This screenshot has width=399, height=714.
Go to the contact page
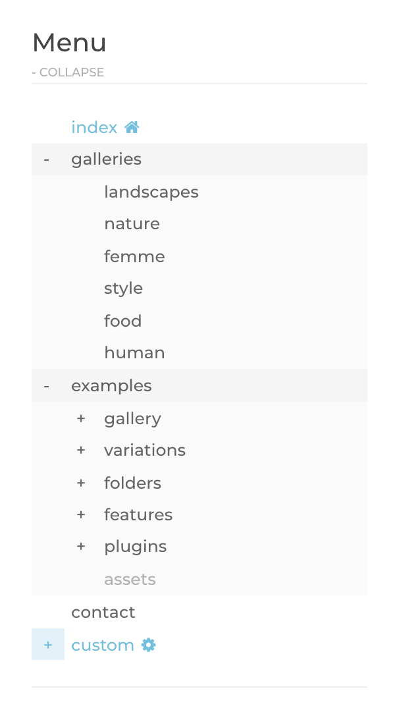(x=103, y=613)
